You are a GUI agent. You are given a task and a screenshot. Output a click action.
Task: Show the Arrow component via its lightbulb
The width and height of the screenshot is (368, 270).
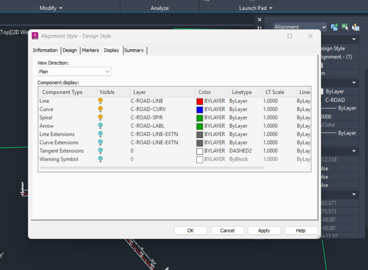click(101, 126)
